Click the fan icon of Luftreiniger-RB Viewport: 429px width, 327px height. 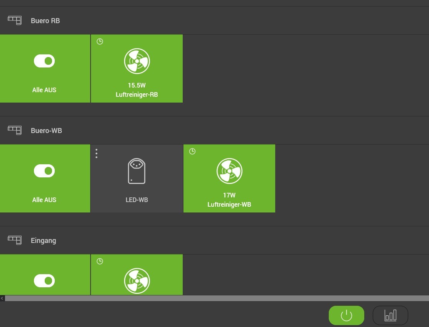click(x=137, y=61)
